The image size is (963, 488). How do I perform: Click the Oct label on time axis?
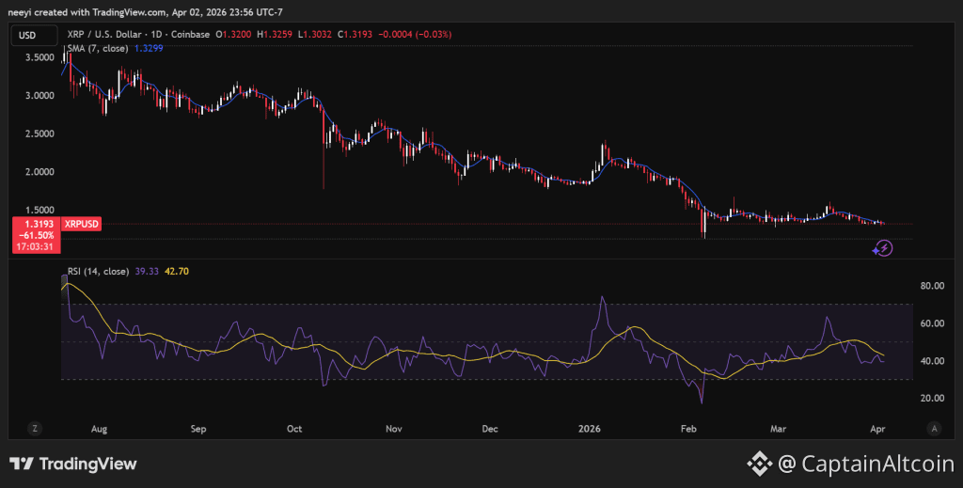[294, 428]
